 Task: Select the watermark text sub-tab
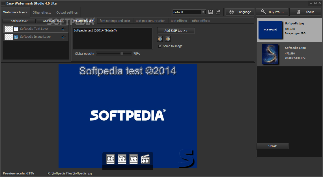84,20
